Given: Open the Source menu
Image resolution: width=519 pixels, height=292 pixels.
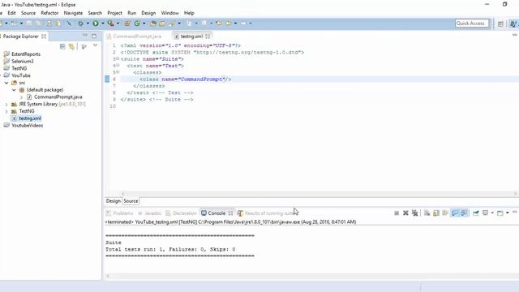Looking at the screenshot, I should tap(28, 13).
